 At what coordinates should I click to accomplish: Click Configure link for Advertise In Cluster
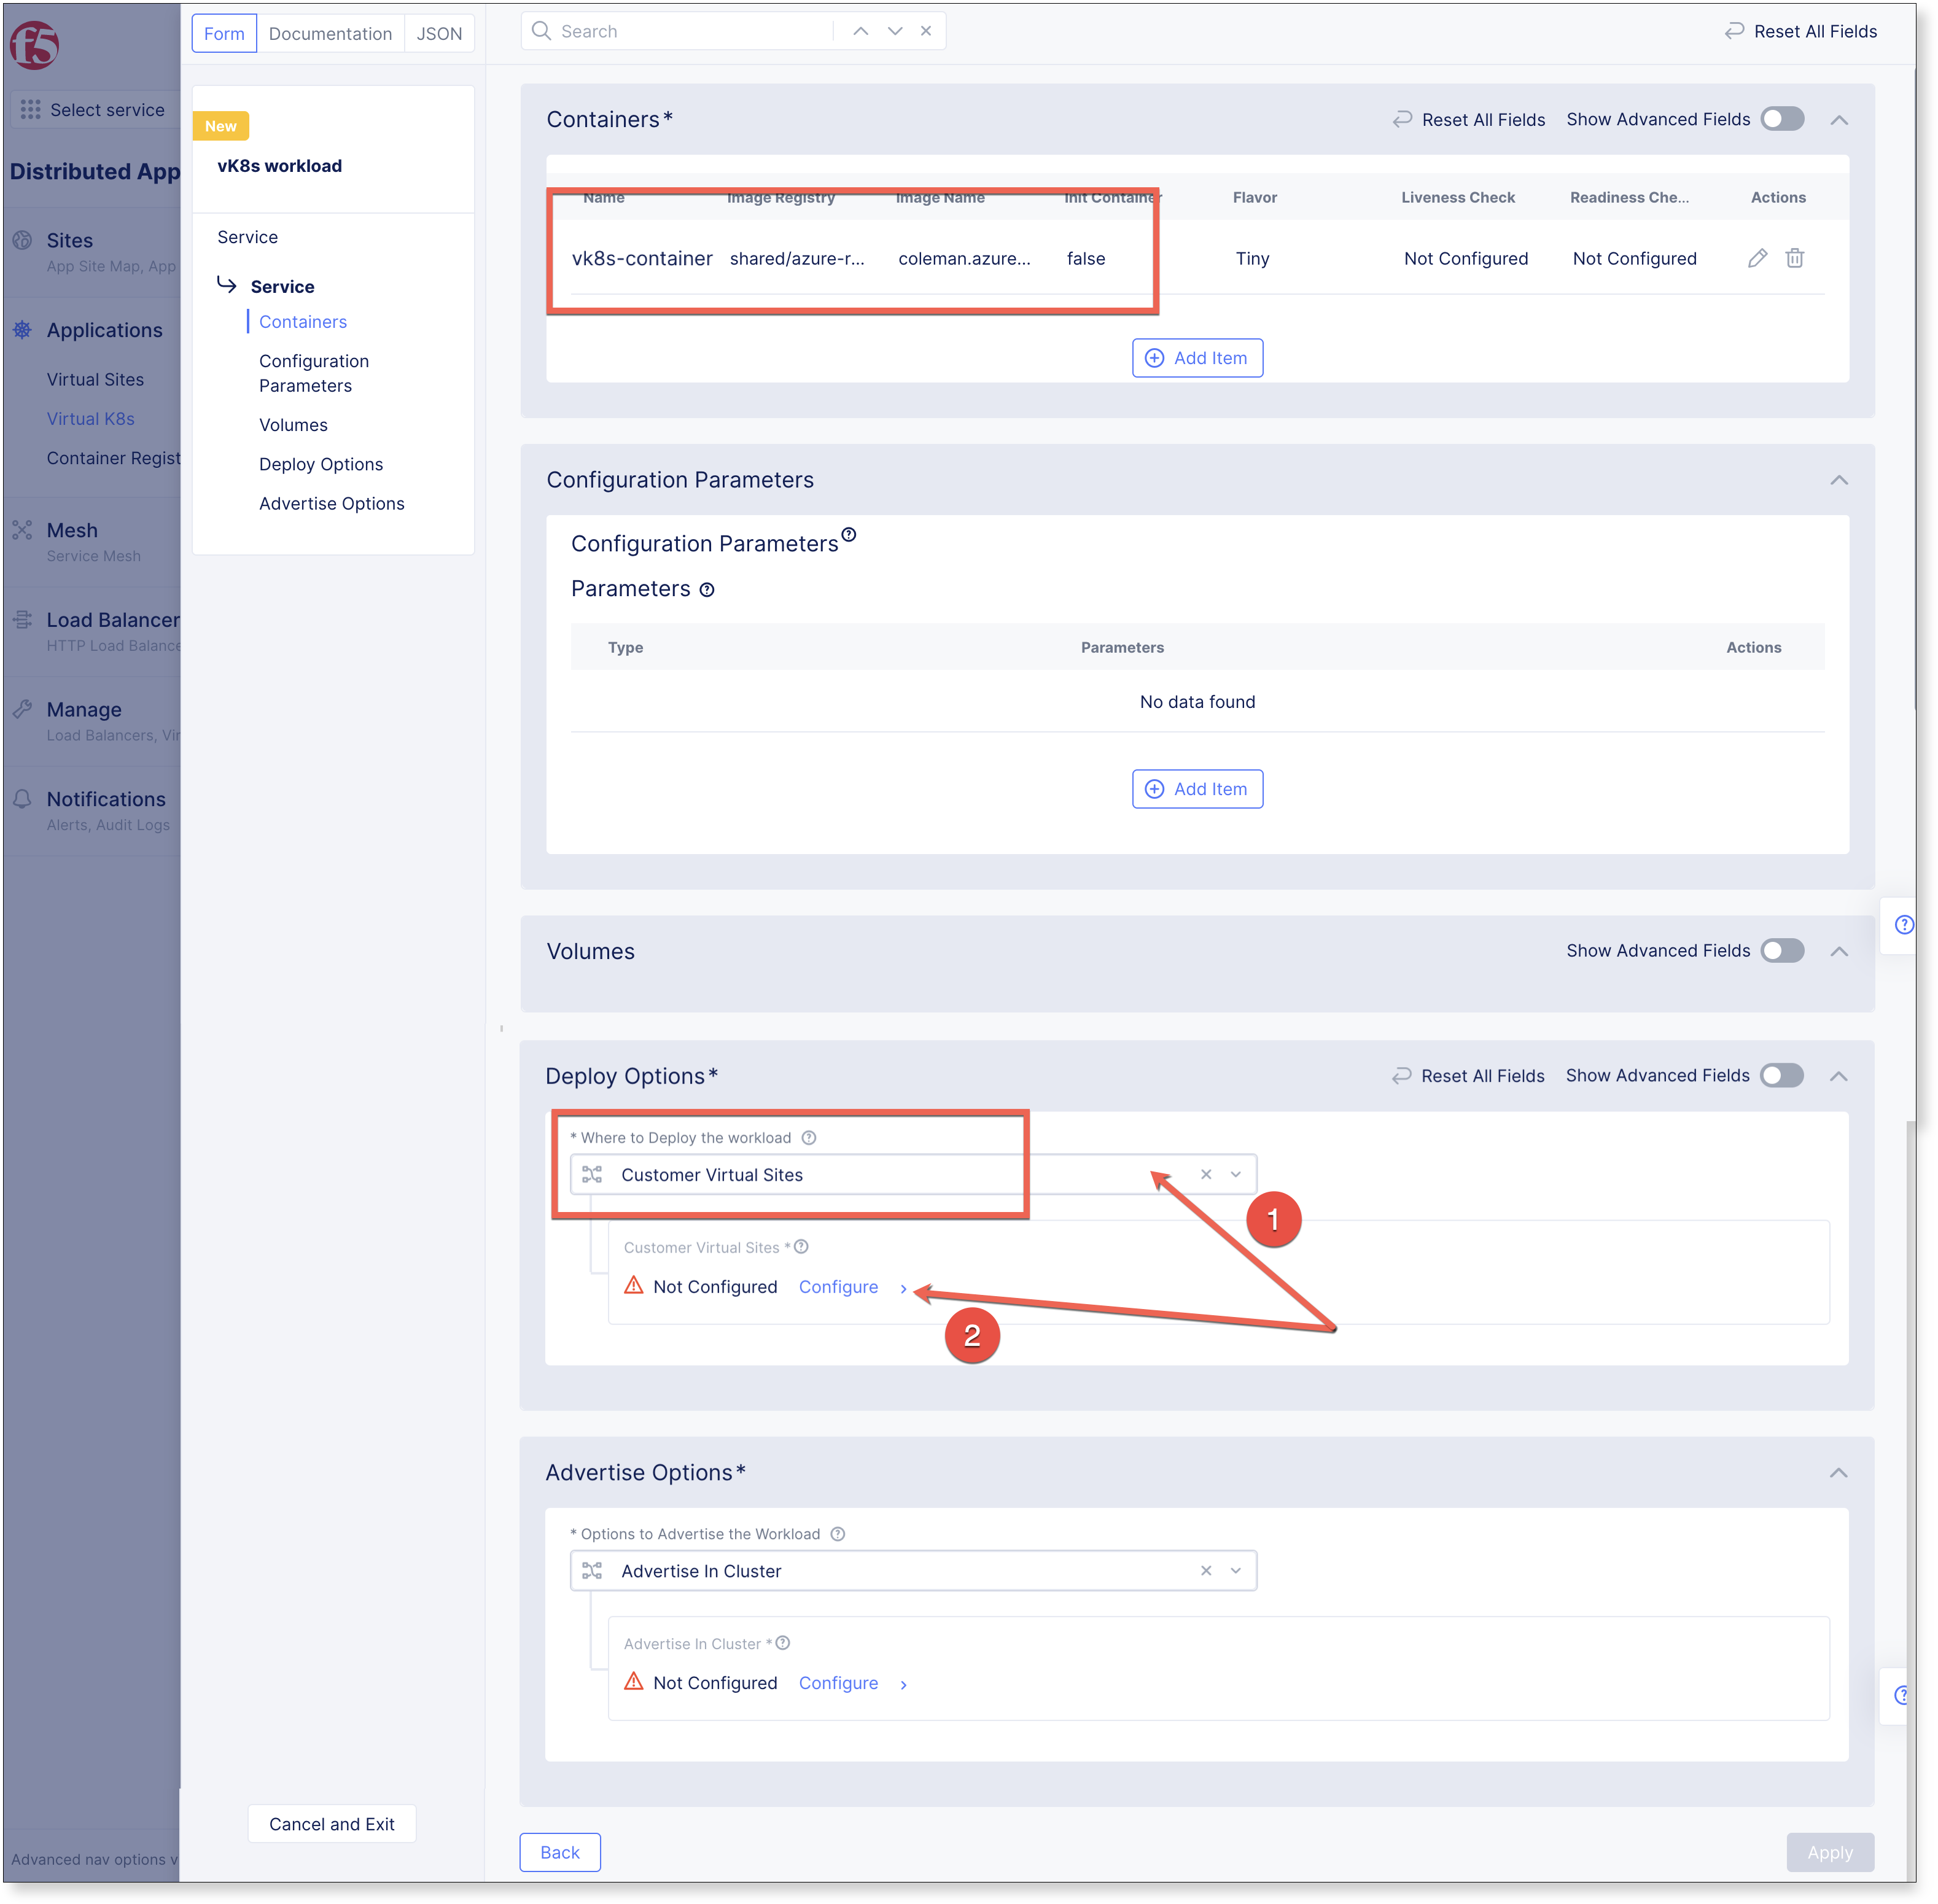pos(838,1683)
